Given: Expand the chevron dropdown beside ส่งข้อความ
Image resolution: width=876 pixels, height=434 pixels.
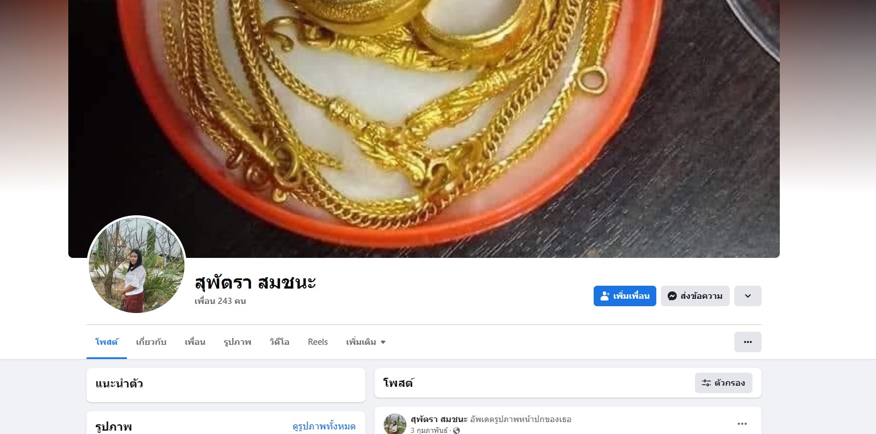Looking at the screenshot, I should 748,296.
